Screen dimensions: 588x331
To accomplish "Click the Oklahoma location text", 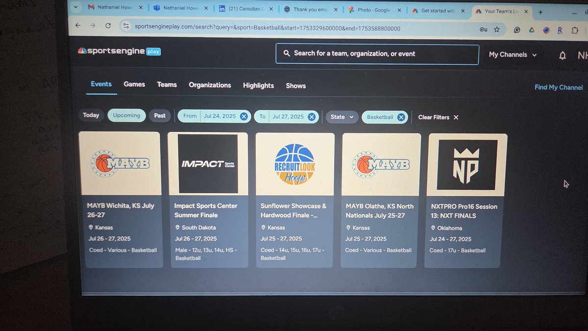I will (x=450, y=228).
